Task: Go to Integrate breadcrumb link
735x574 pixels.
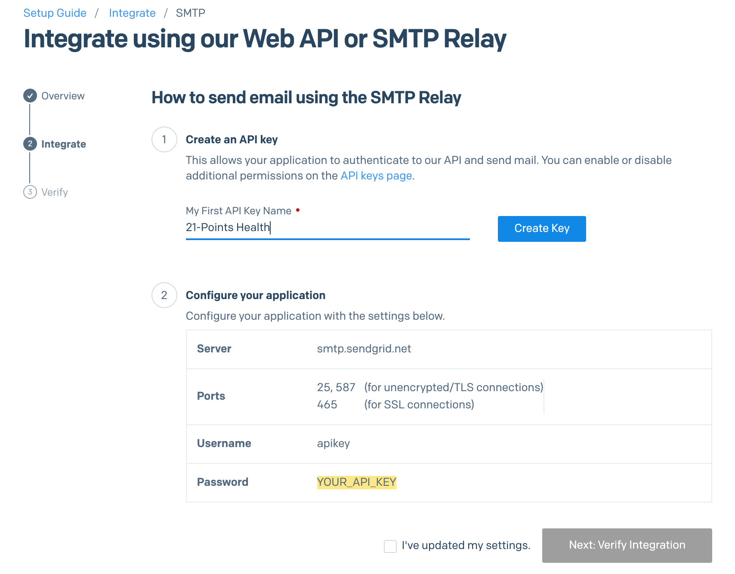Action: tap(132, 13)
